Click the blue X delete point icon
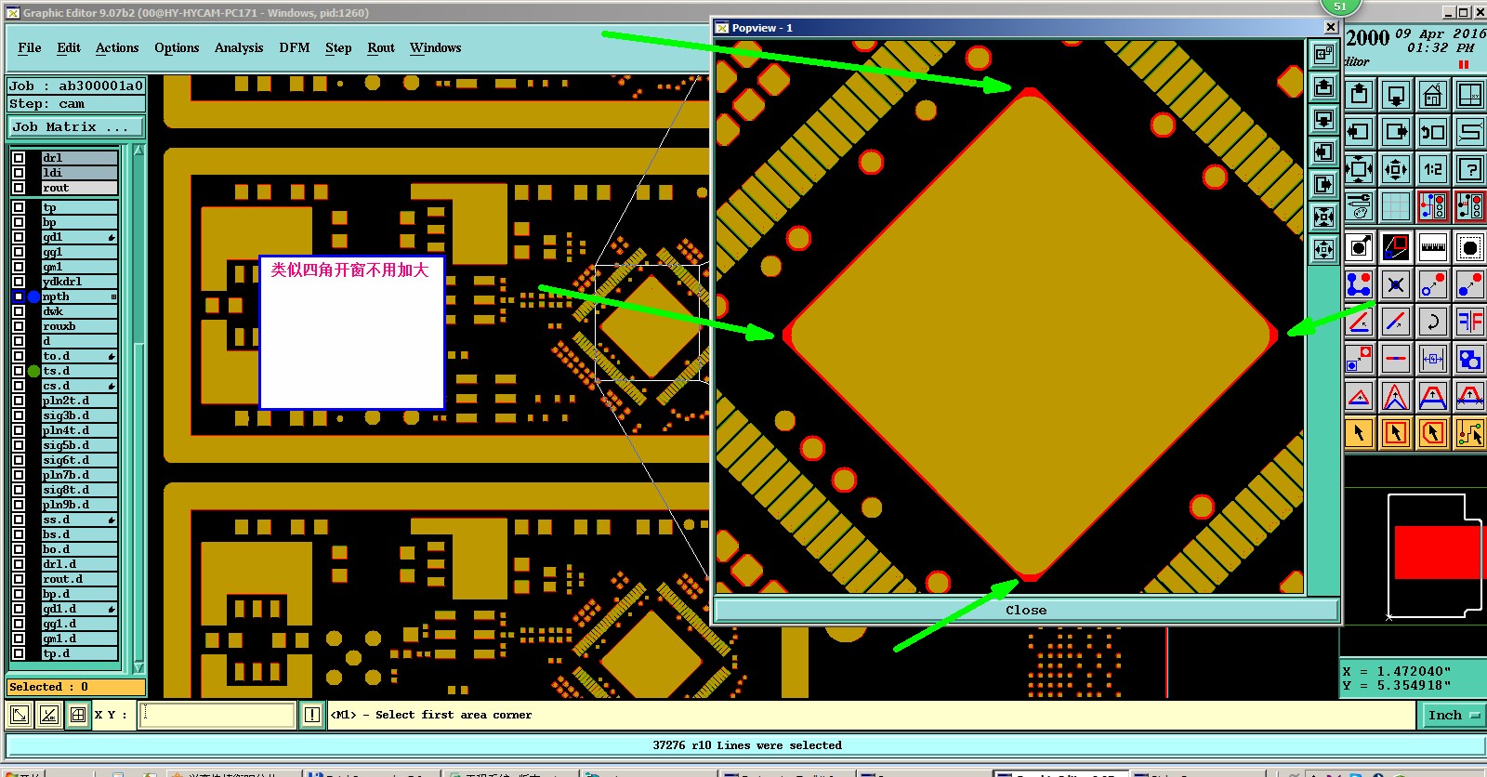The image size is (1487, 777). 1396,284
